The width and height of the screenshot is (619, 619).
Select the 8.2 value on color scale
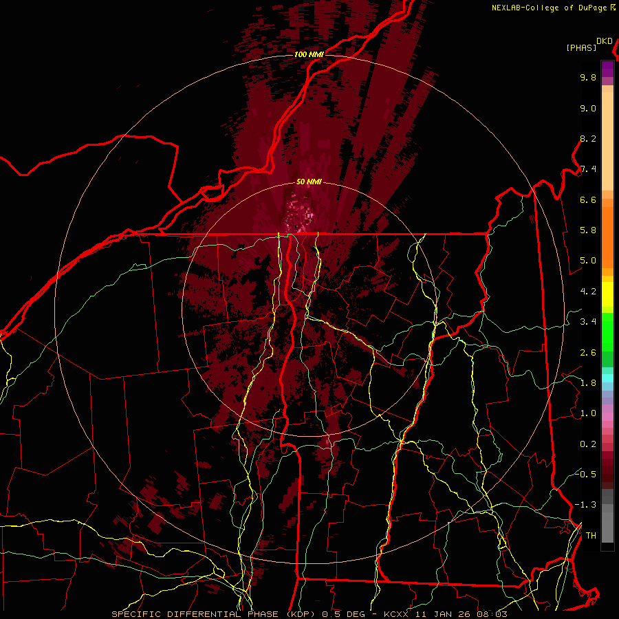pyautogui.click(x=588, y=138)
